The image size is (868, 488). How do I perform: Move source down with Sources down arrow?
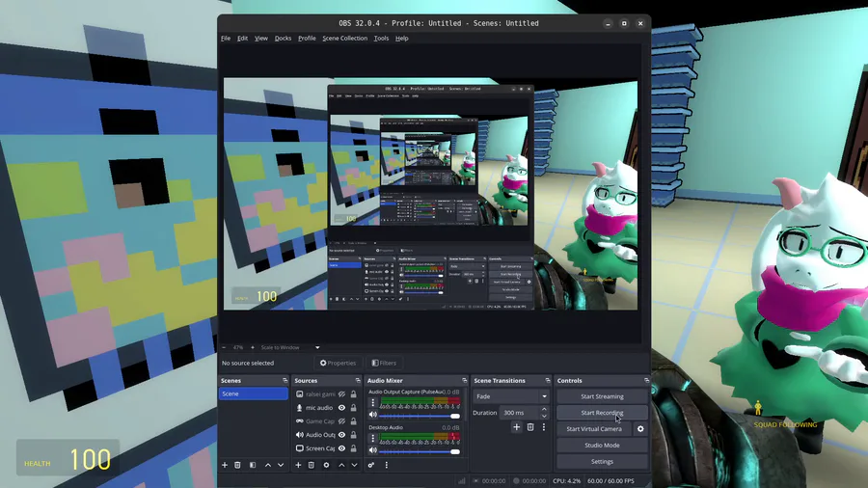coord(354,465)
